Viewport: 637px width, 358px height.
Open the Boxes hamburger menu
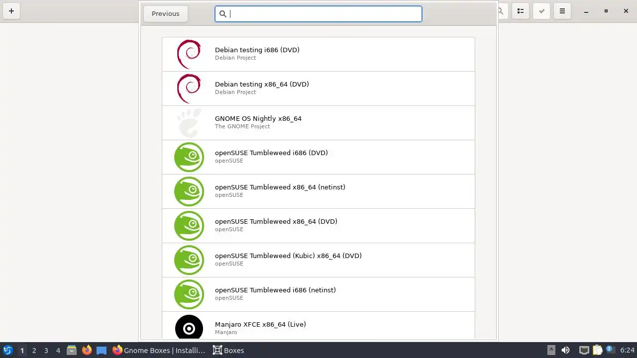coord(562,11)
